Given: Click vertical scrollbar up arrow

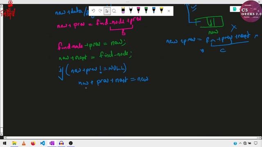Looking at the screenshot, I should click(2, 6).
